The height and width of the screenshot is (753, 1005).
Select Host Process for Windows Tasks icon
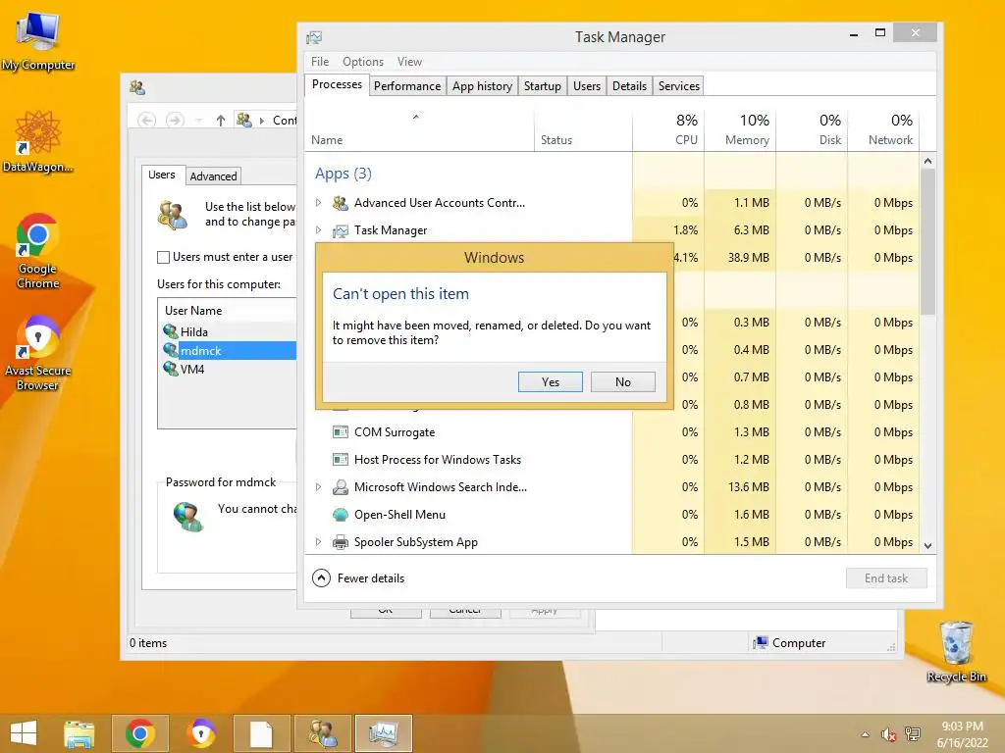341,460
